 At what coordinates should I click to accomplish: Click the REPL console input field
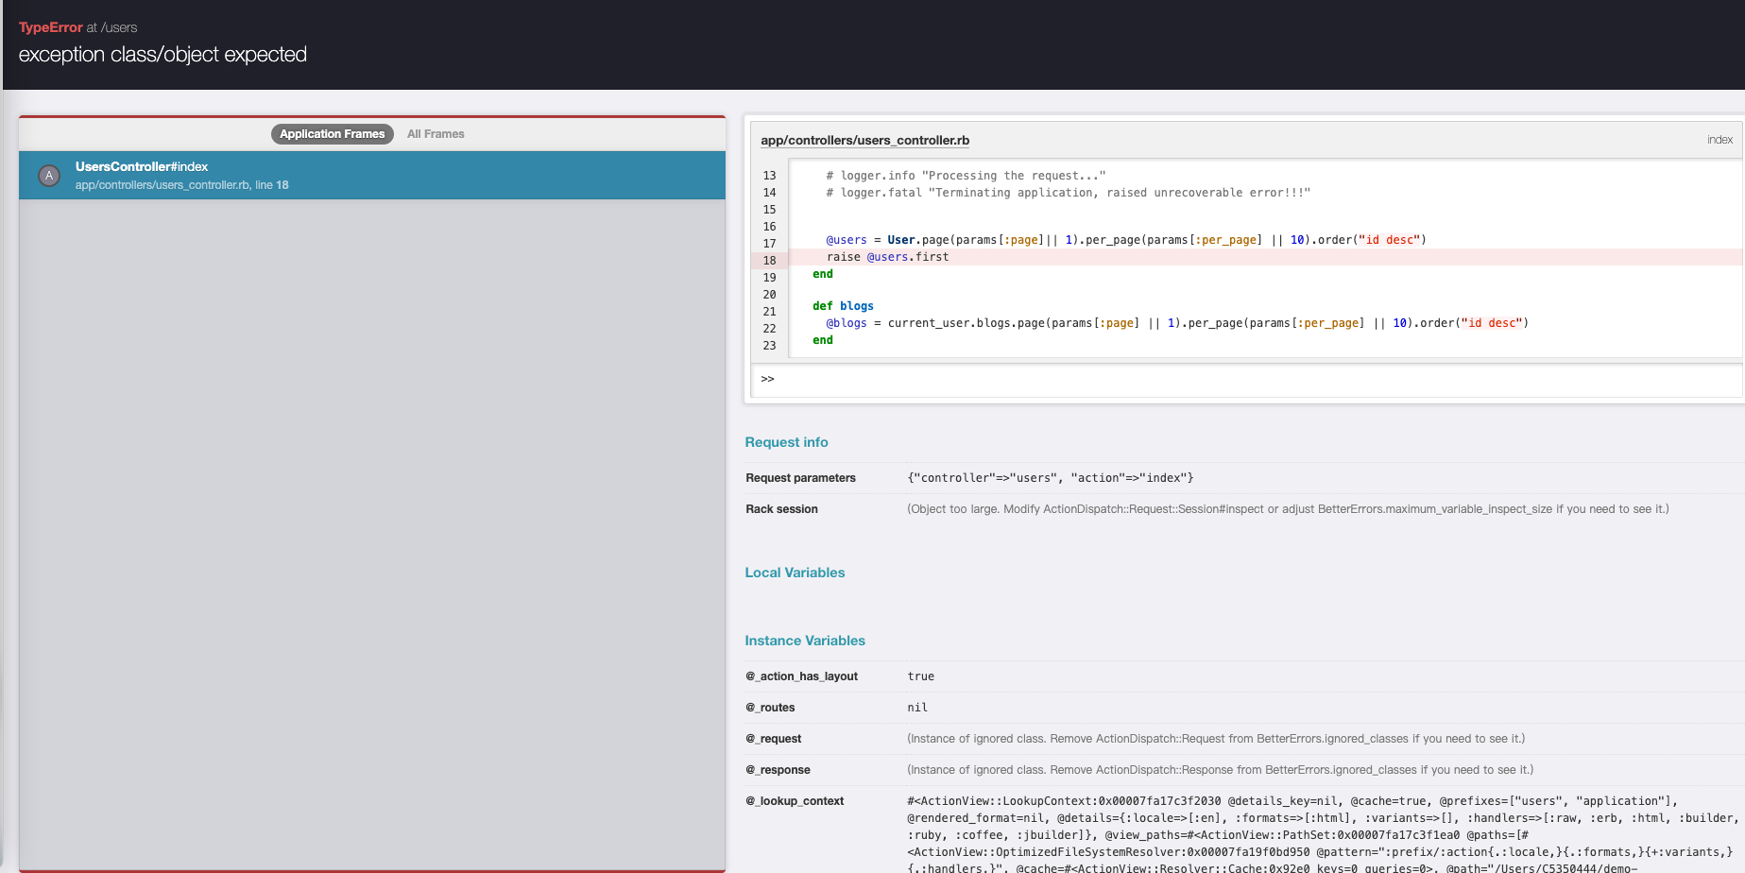coord(1247,379)
